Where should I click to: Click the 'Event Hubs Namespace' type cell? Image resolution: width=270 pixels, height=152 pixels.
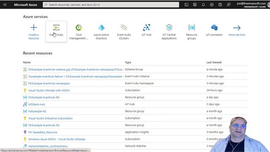pos(139,84)
